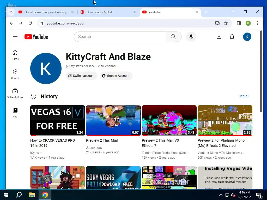Go to Home in sidebar

pos(15,55)
